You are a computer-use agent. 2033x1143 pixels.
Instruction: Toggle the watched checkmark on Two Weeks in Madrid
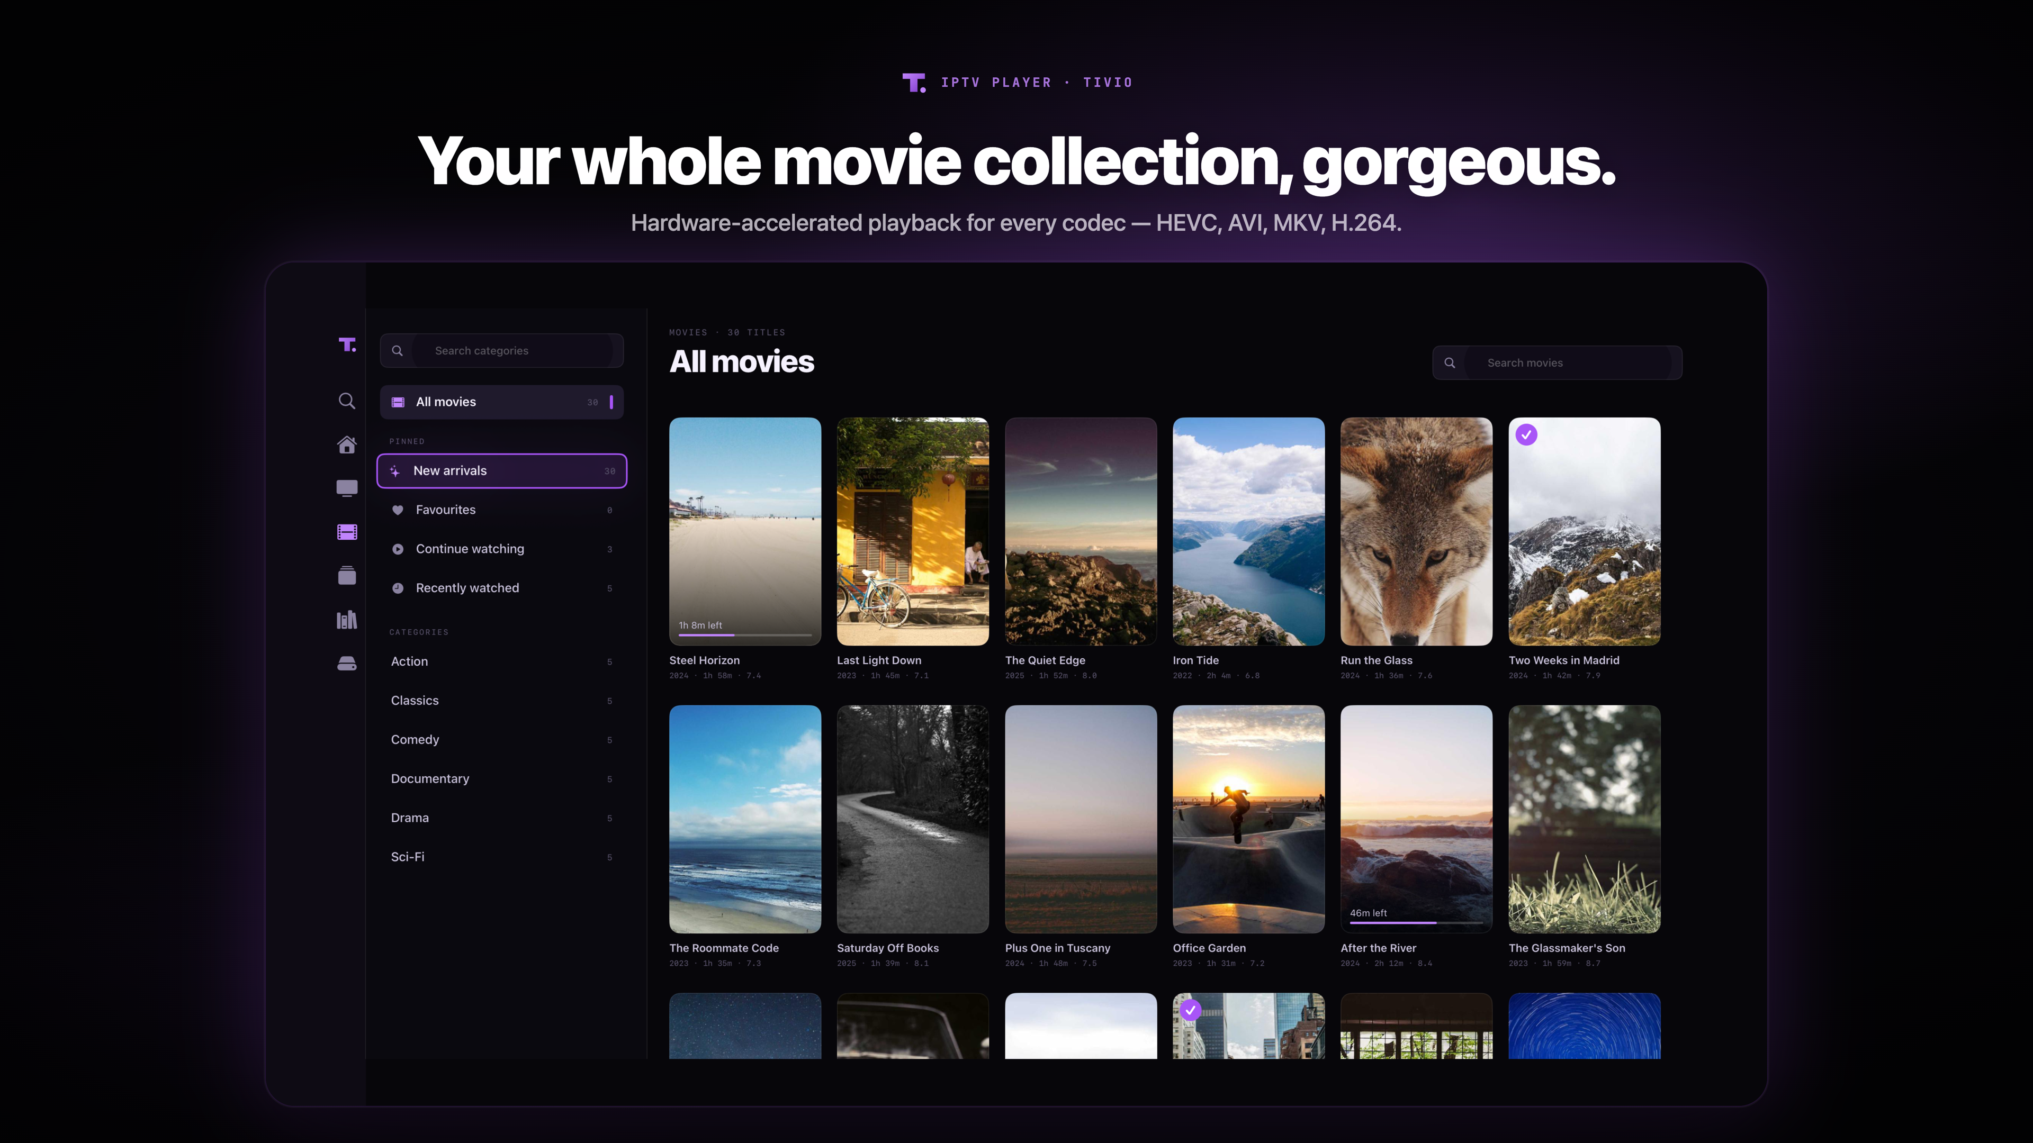pos(1526,434)
